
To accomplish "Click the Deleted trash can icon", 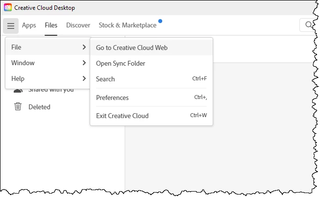I will (18, 106).
